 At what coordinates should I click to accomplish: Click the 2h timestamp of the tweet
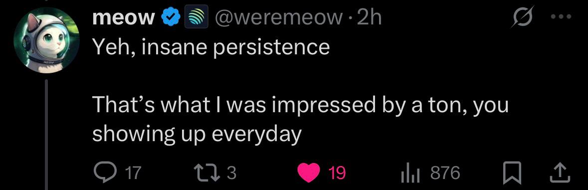(x=370, y=17)
